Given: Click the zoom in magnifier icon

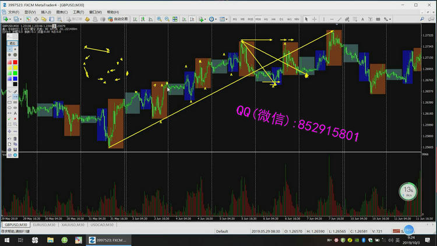Looking at the screenshot, I should coord(159,19).
